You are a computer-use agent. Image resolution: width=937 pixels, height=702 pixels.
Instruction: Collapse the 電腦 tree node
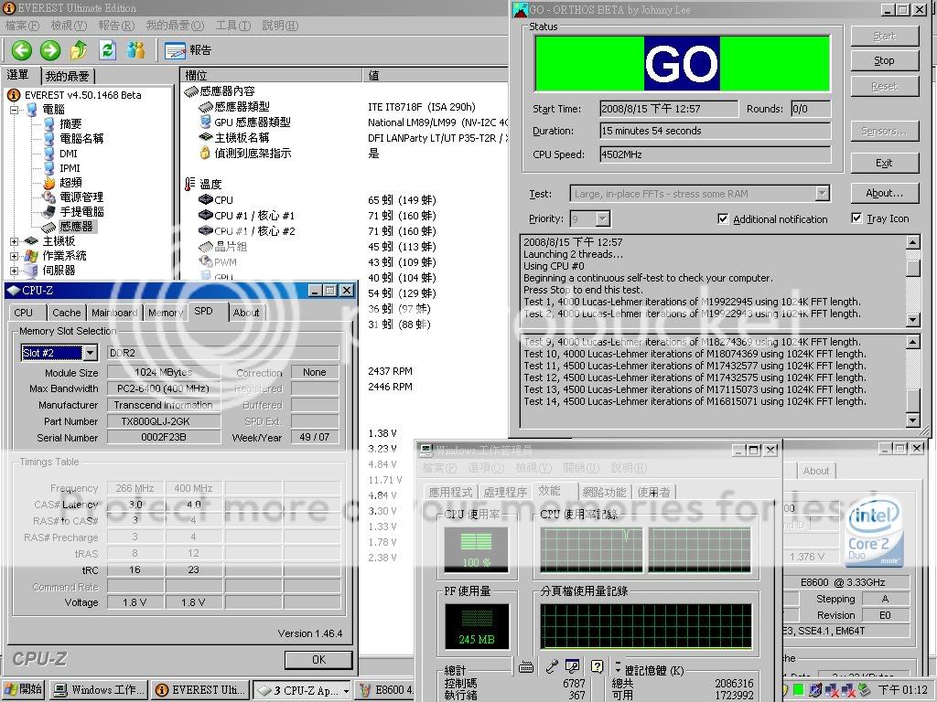(x=15, y=110)
